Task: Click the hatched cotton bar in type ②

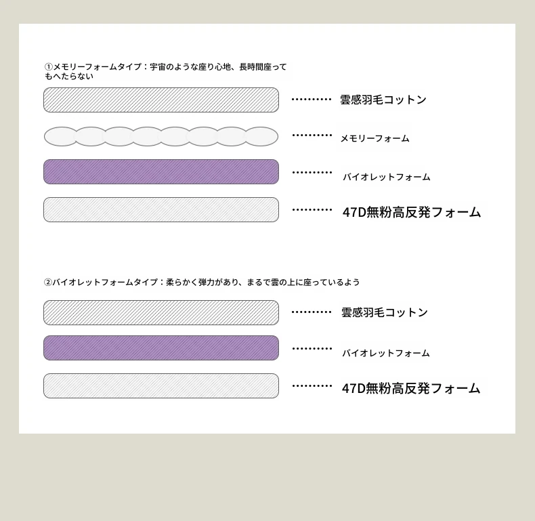Action: pos(161,313)
